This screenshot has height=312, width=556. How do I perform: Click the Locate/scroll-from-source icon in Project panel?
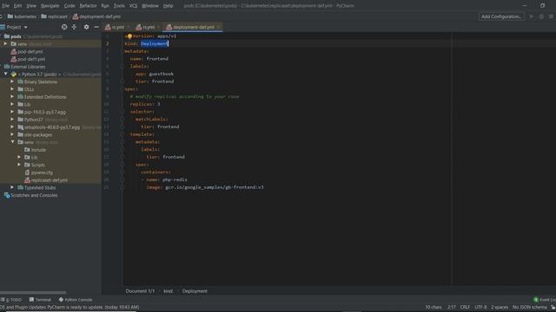point(64,27)
